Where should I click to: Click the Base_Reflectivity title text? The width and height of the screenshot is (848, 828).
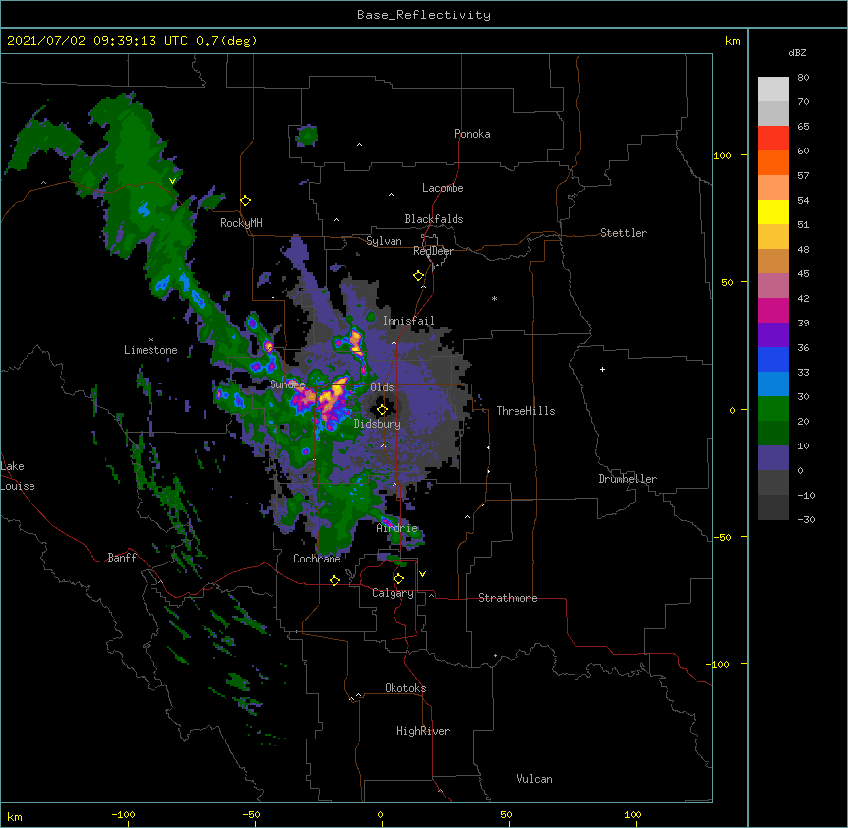coord(424,15)
